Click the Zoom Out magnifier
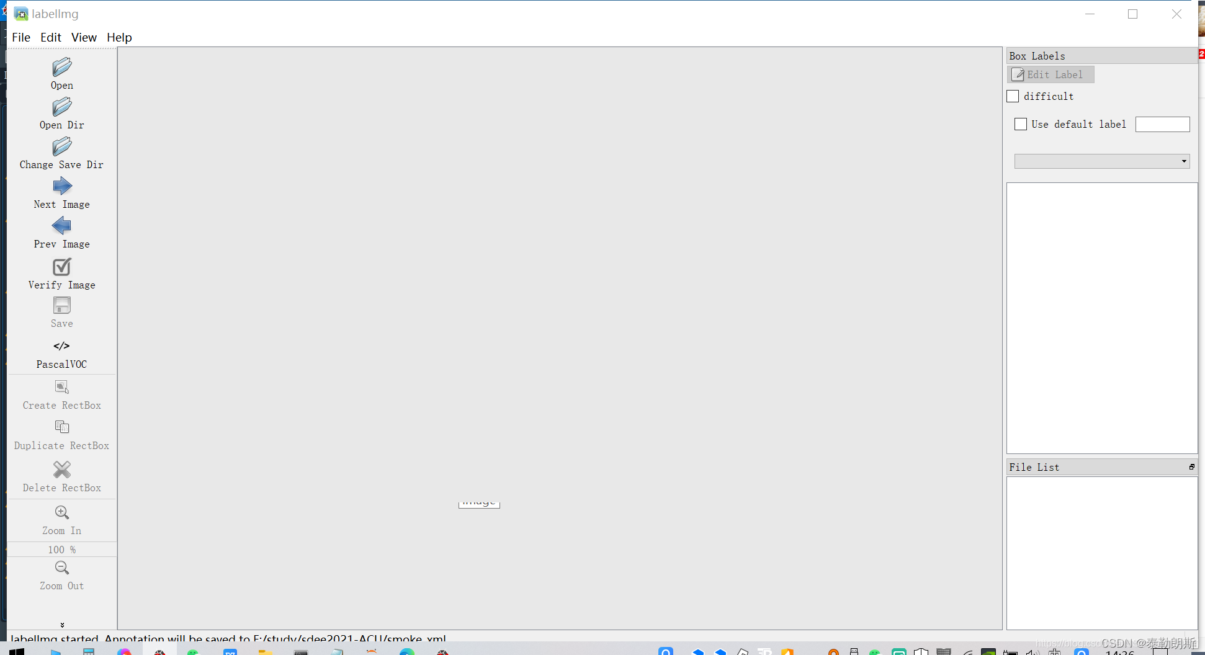Screen dimensions: 1205x655 62,568
